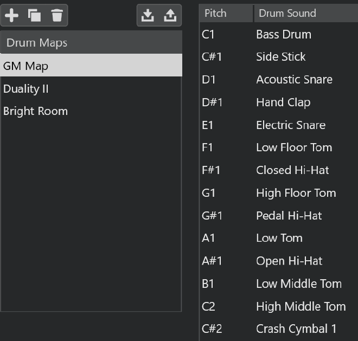
Task: Select the Closed Hi-Hat sound name
Action: tap(292, 170)
